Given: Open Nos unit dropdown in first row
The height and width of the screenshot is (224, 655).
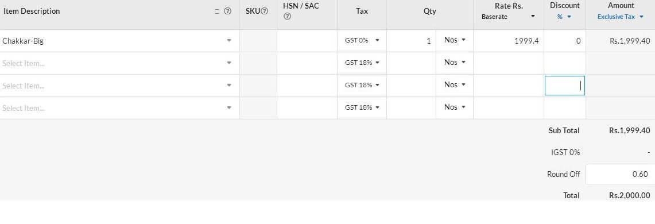Looking at the screenshot, I should 455,40.
